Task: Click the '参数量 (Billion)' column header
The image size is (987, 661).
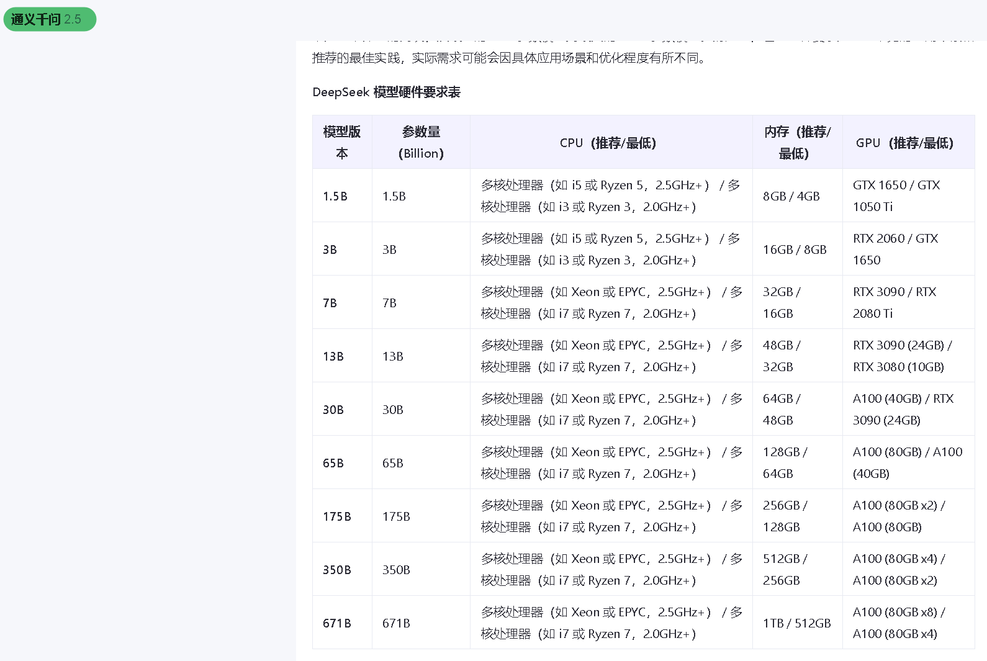Action: 421,142
